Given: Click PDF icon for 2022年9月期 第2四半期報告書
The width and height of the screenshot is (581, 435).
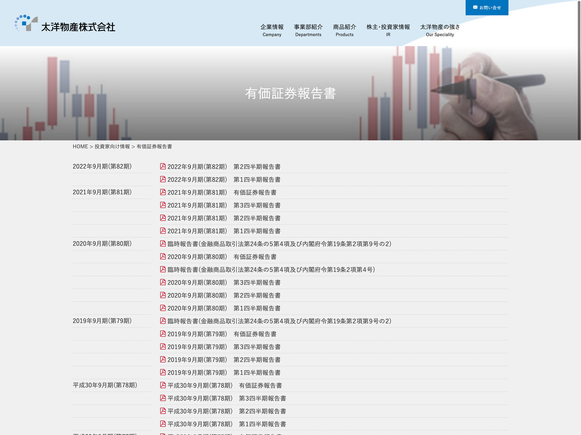Looking at the screenshot, I should (163, 166).
